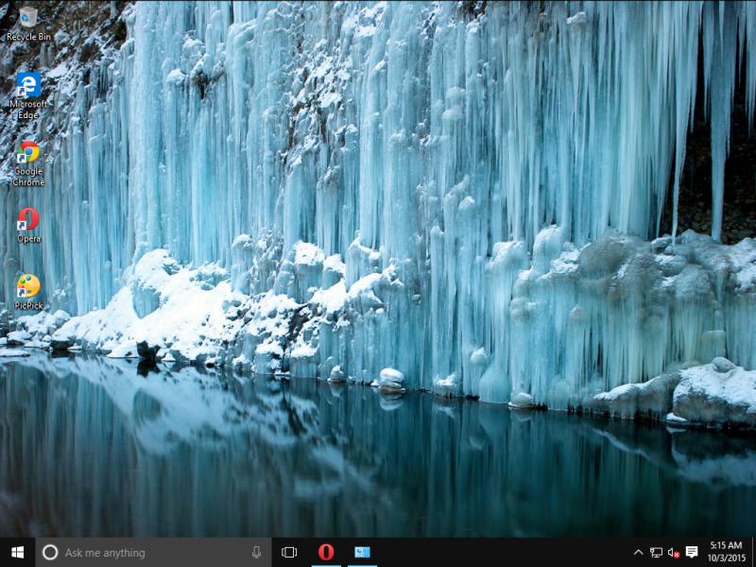Expand hidden icons with the tray chevron
Image resolution: width=756 pixels, height=567 pixels.
(x=639, y=551)
